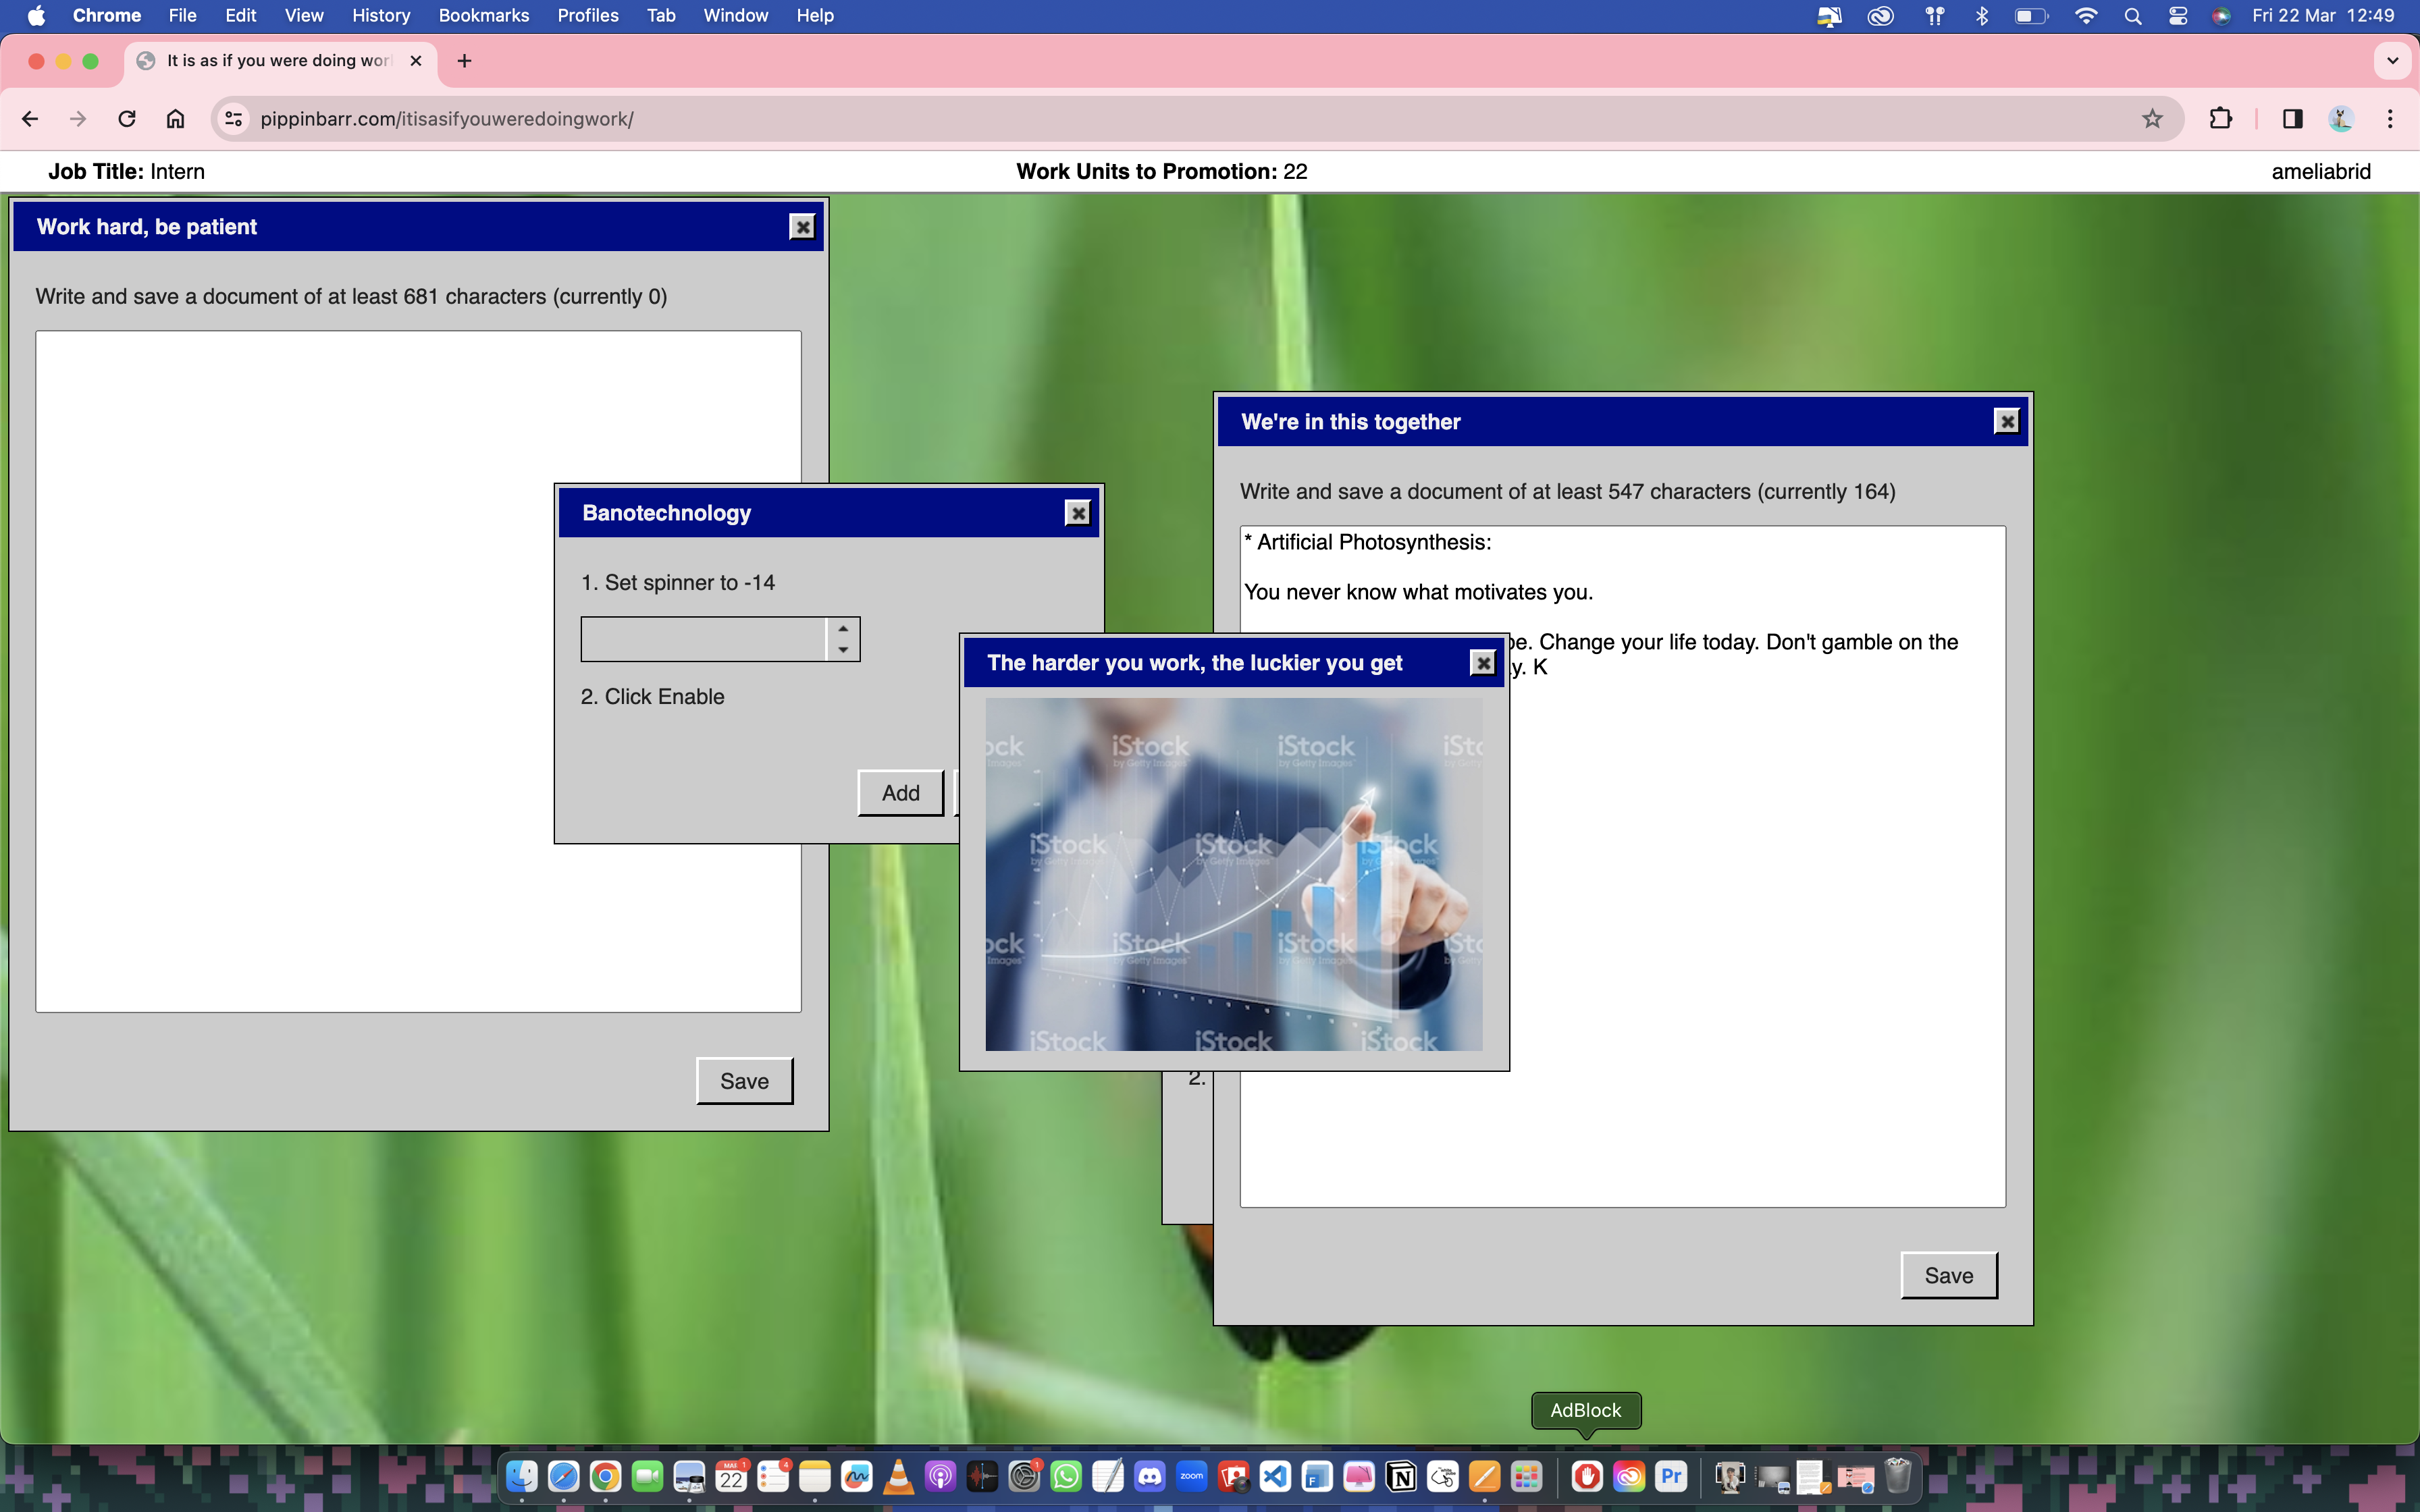The width and height of the screenshot is (2420, 1512).
Task: Click the Add button in Banotechnology
Action: pyautogui.click(x=900, y=793)
